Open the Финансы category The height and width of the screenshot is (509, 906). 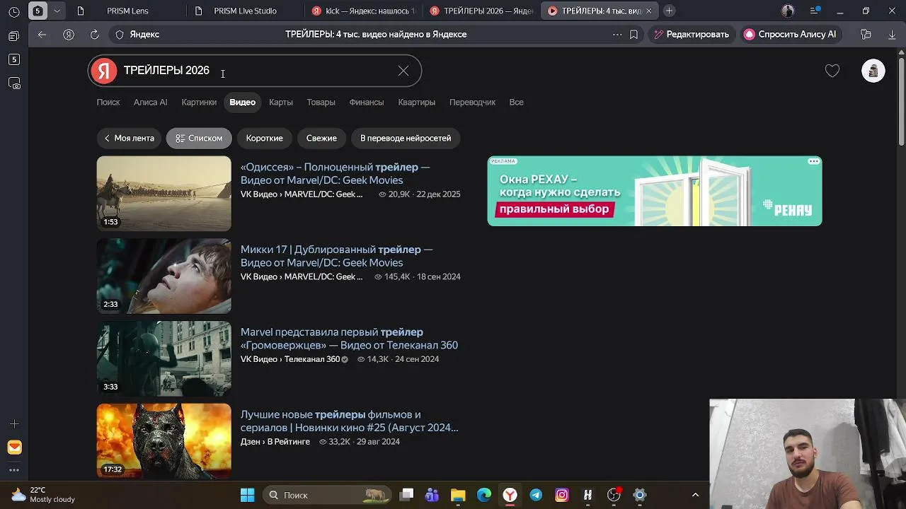click(367, 102)
